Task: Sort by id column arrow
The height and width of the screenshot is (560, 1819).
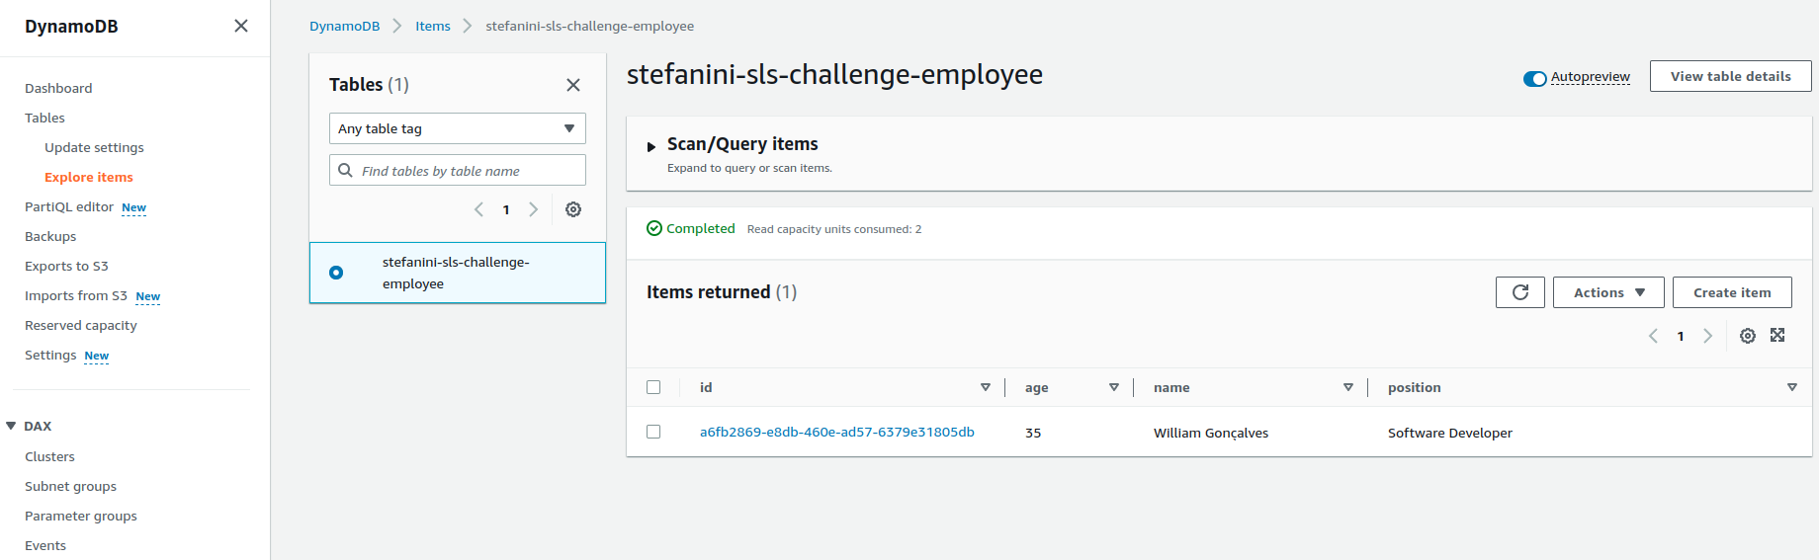Action: point(986,387)
